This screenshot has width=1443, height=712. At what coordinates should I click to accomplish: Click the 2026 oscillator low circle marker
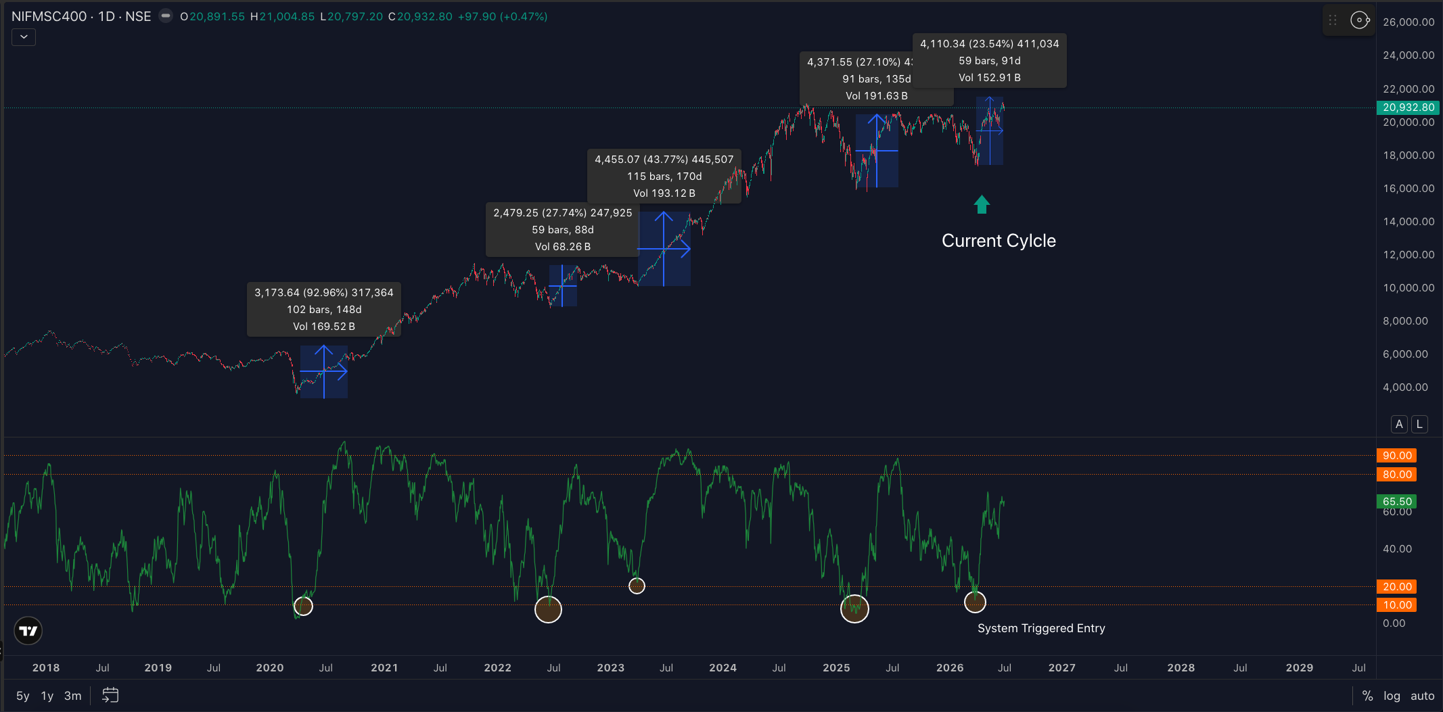coord(975,602)
